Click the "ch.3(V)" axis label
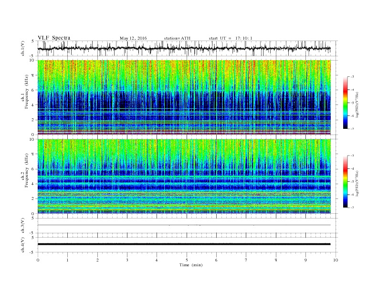The width and height of the screenshot is (378, 292). [x=23, y=226]
